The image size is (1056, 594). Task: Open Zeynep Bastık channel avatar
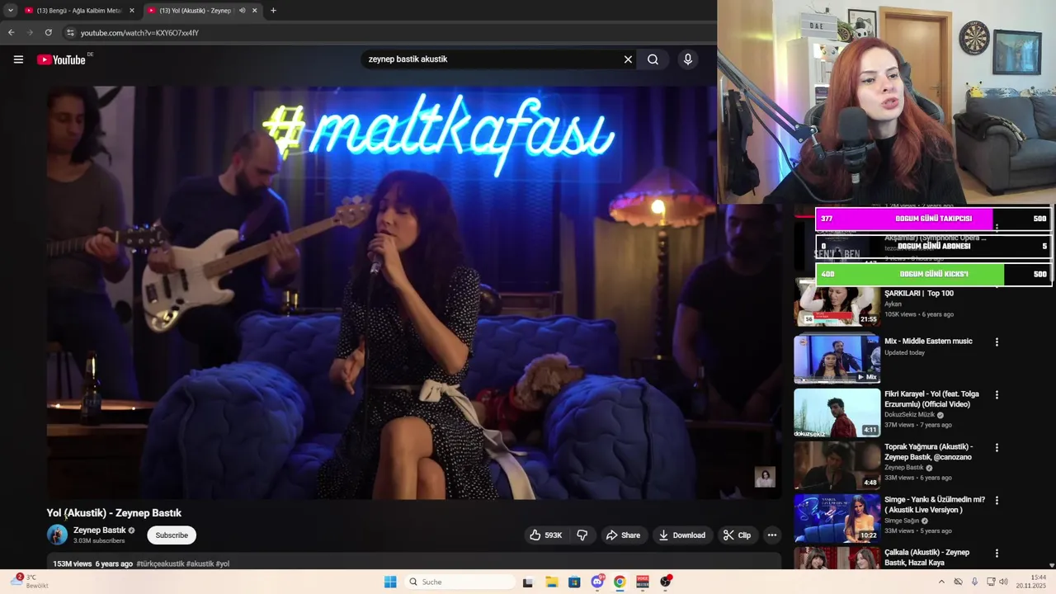click(x=57, y=535)
